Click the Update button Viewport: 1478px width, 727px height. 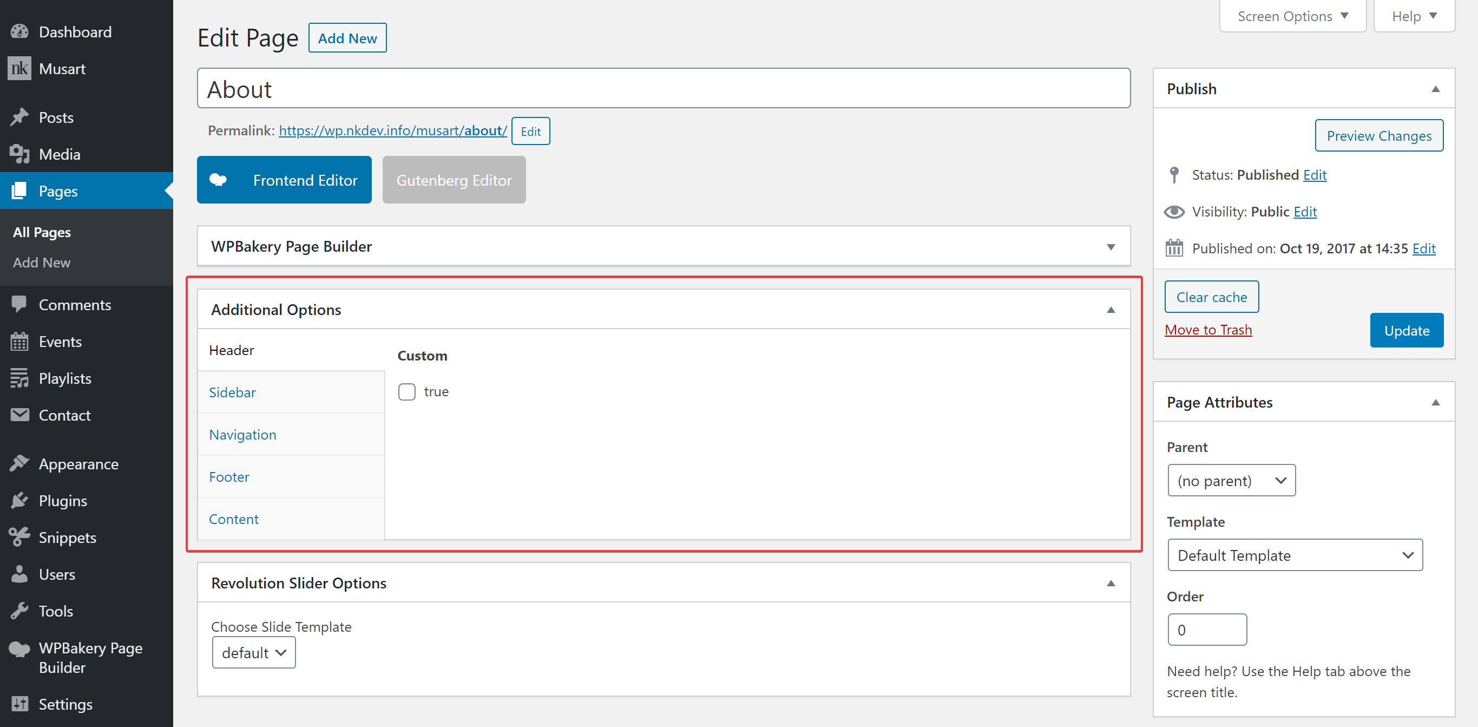tap(1406, 330)
